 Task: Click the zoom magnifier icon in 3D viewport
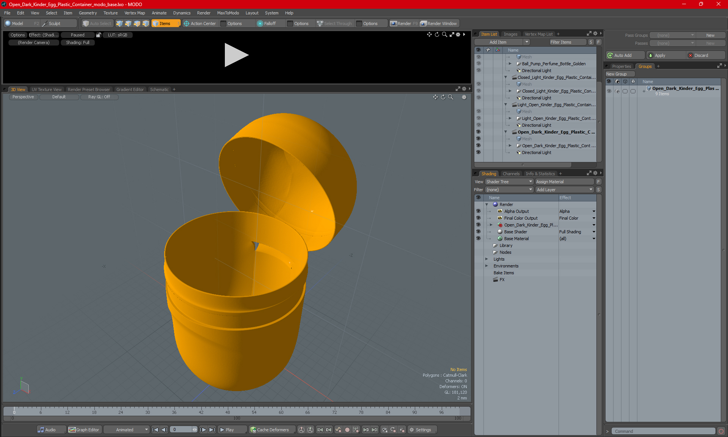click(x=451, y=97)
